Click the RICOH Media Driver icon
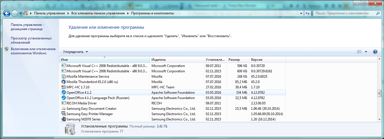The height and width of the screenshot is (139, 384). click(x=64, y=103)
